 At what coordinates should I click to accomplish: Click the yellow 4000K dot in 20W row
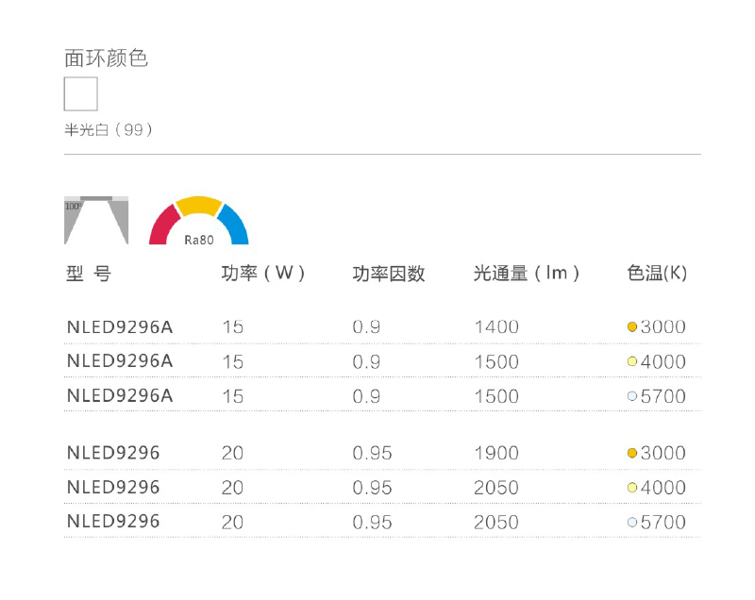click(x=632, y=488)
